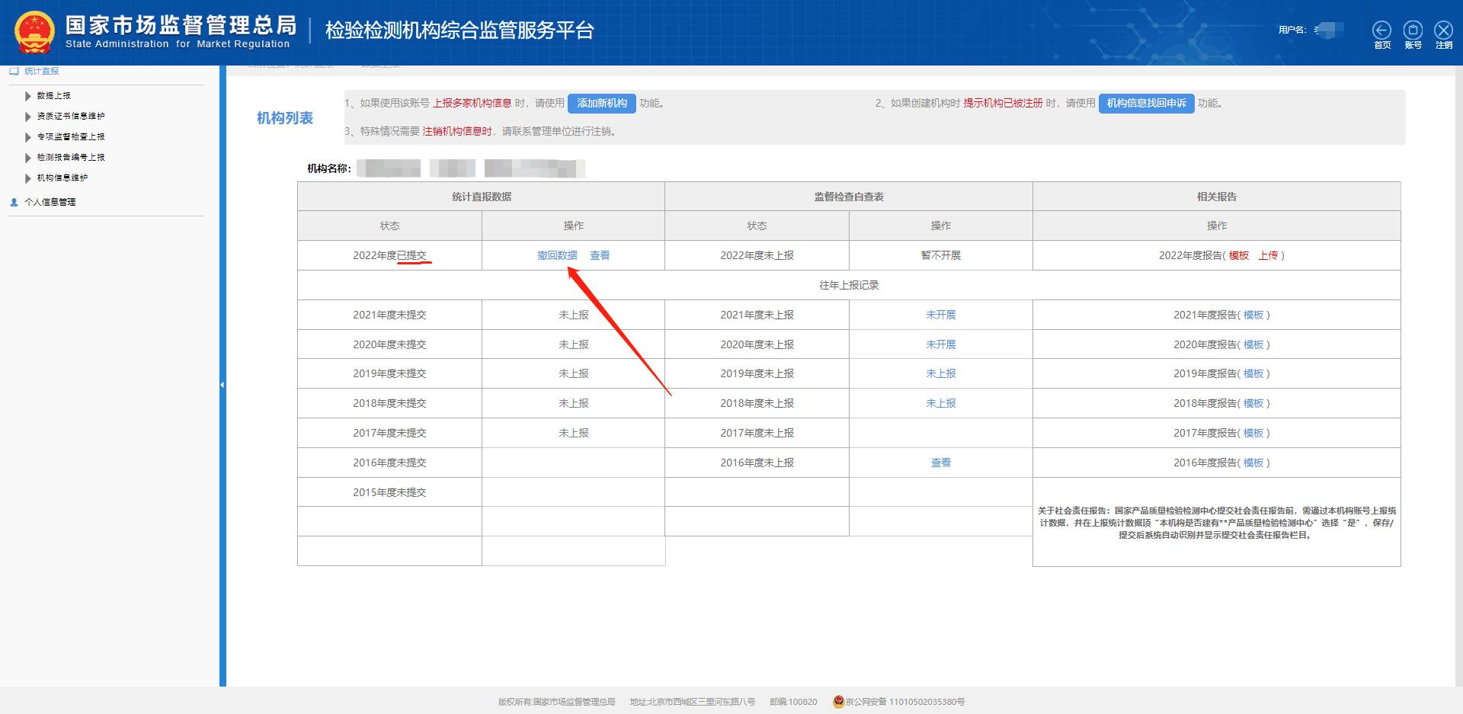1463x714 pixels.
Task: Click 撤回数据 in the 2022 row
Action: click(555, 255)
